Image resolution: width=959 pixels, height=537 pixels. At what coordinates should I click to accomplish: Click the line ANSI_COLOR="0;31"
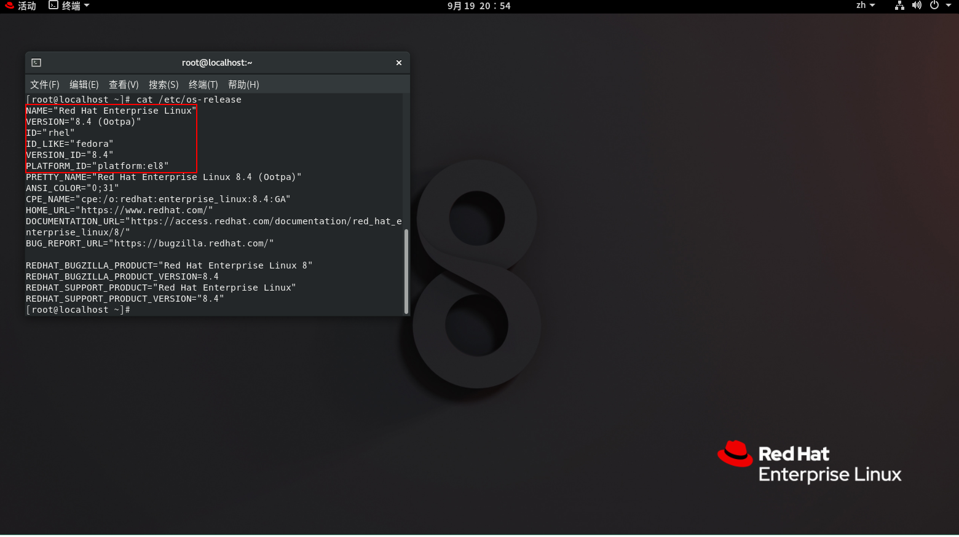tap(73, 188)
